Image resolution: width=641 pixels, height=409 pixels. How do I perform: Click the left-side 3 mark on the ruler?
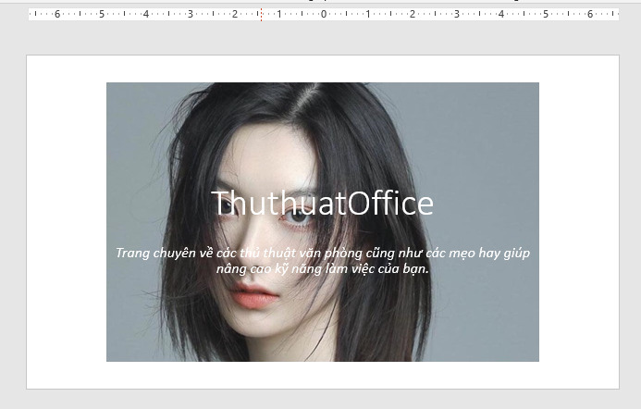pyautogui.click(x=191, y=15)
